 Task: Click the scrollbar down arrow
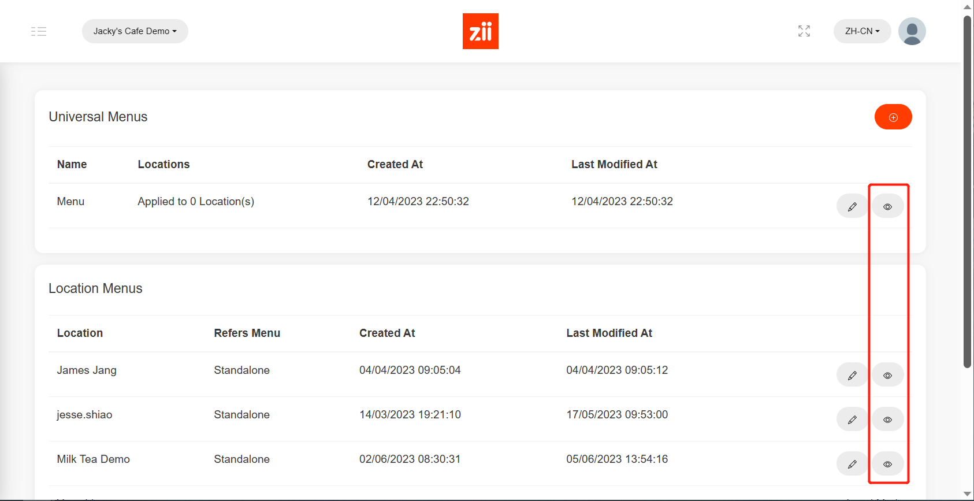(967, 494)
